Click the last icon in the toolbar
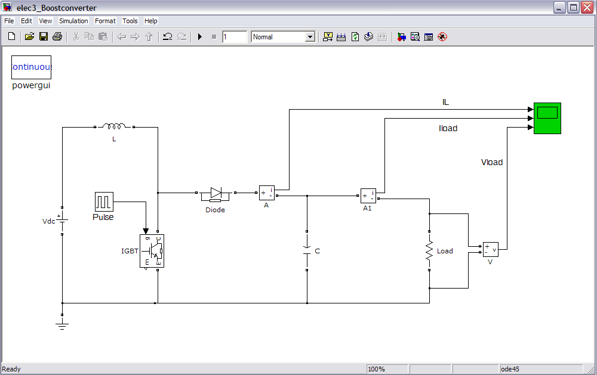Viewport: 597px width, 375px height. [x=442, y=37]
